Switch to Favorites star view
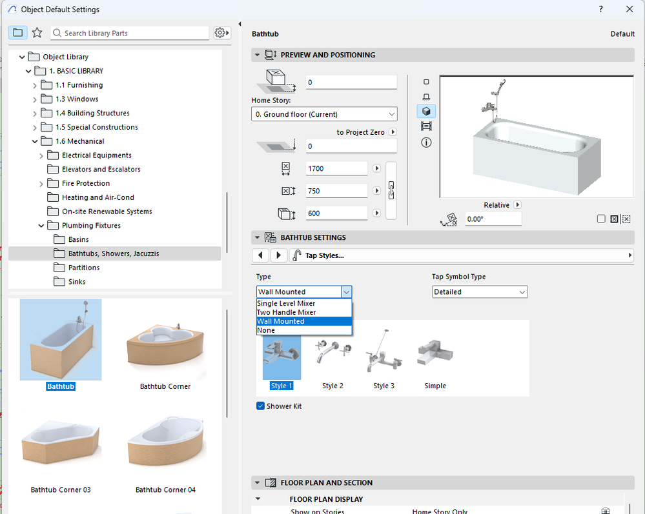 click(37, 33)
